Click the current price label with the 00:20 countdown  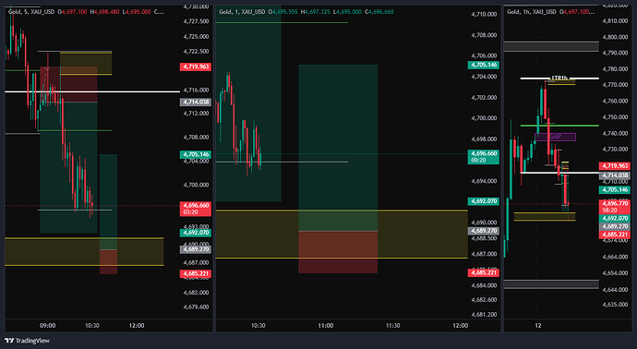tap(484, 157)
